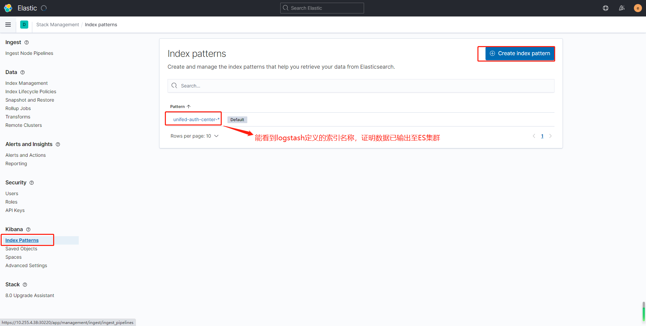Viewport: 646px width, 326px height.
Task: Click the Kibana section help icon
Action: click(x=28, y=229)
